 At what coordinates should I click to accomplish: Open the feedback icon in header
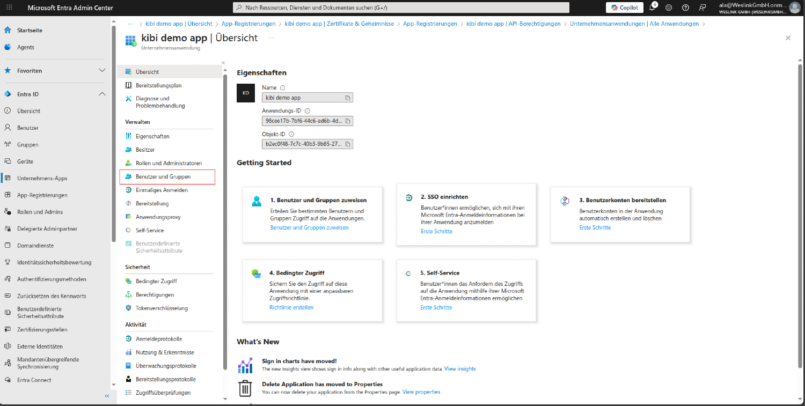(x=702, y=8)
